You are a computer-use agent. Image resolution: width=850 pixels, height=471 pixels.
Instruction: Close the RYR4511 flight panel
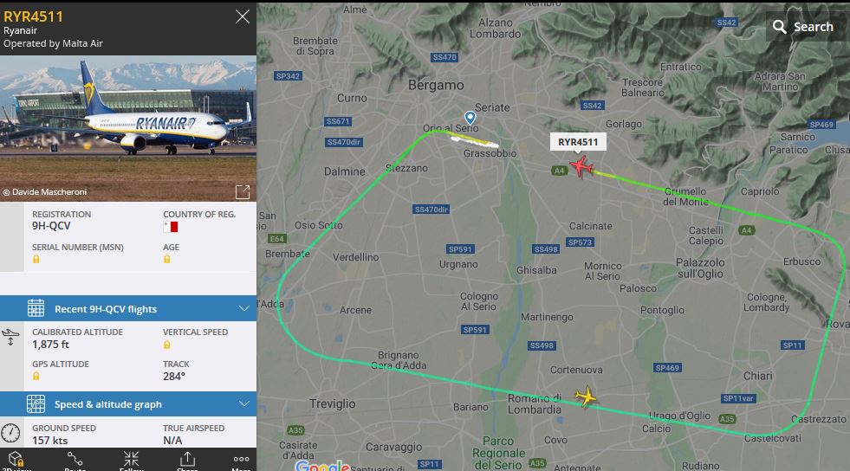pyautogui.click(x=243, y=16)
